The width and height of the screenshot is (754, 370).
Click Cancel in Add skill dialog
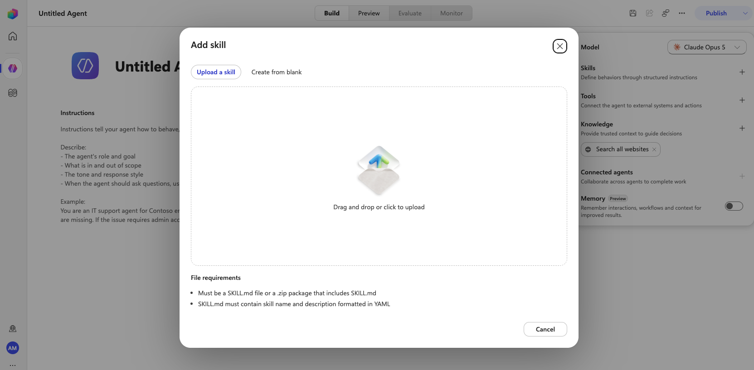point(545,329)
